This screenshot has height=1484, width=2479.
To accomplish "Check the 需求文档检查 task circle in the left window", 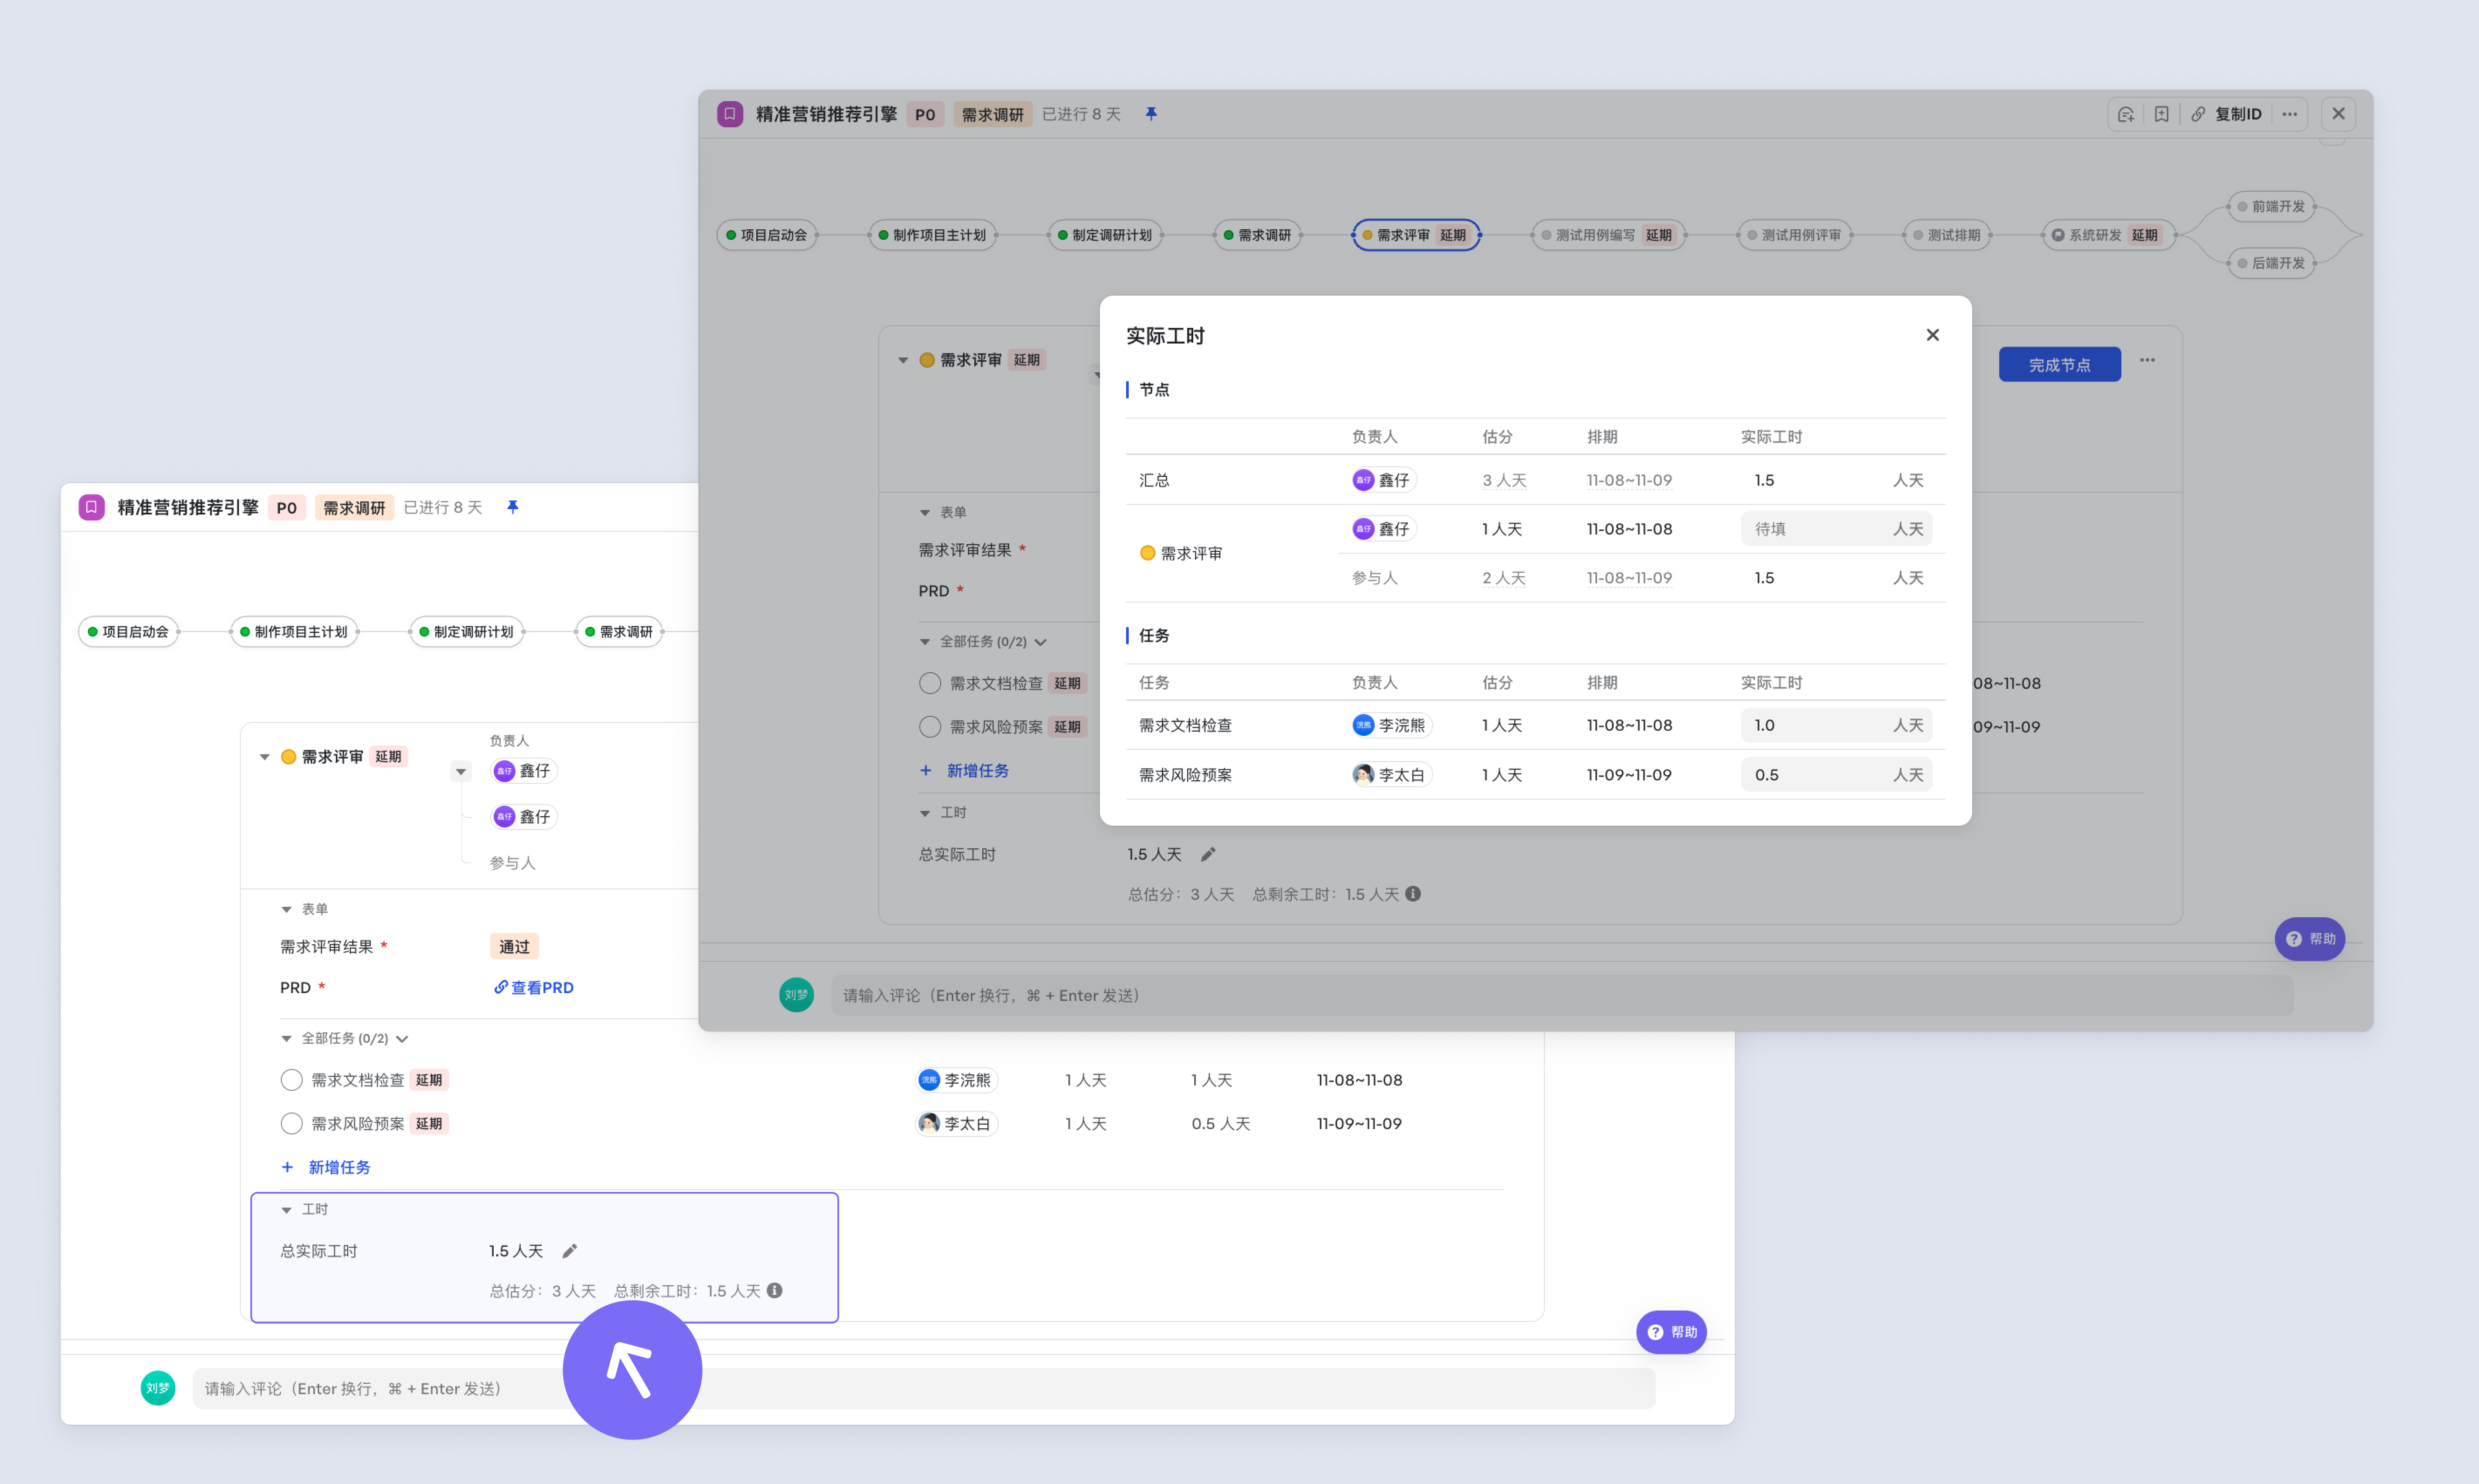I will click(x=291, y=1080).
